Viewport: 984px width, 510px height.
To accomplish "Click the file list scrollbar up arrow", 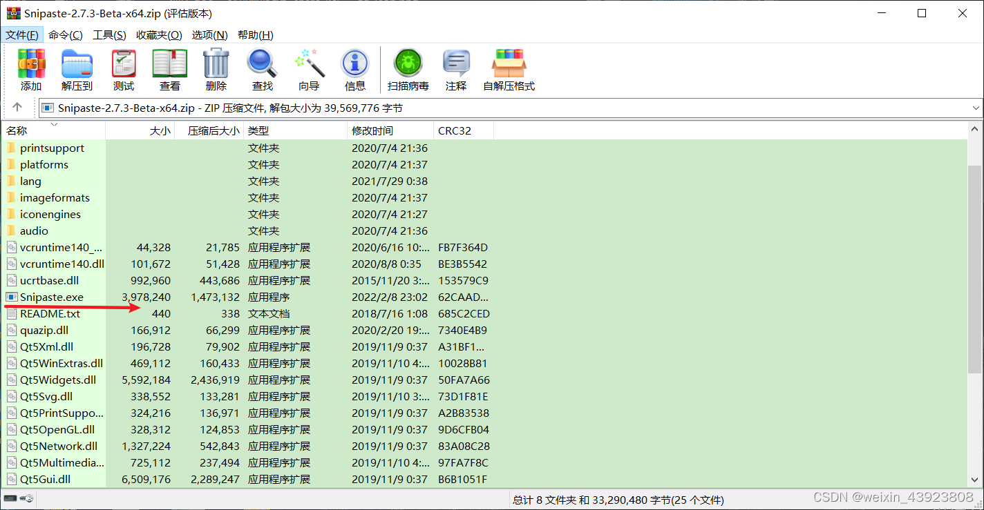I will click(975, 129).
